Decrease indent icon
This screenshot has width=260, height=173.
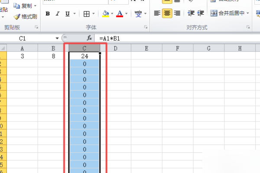click(x=191, y=13)
